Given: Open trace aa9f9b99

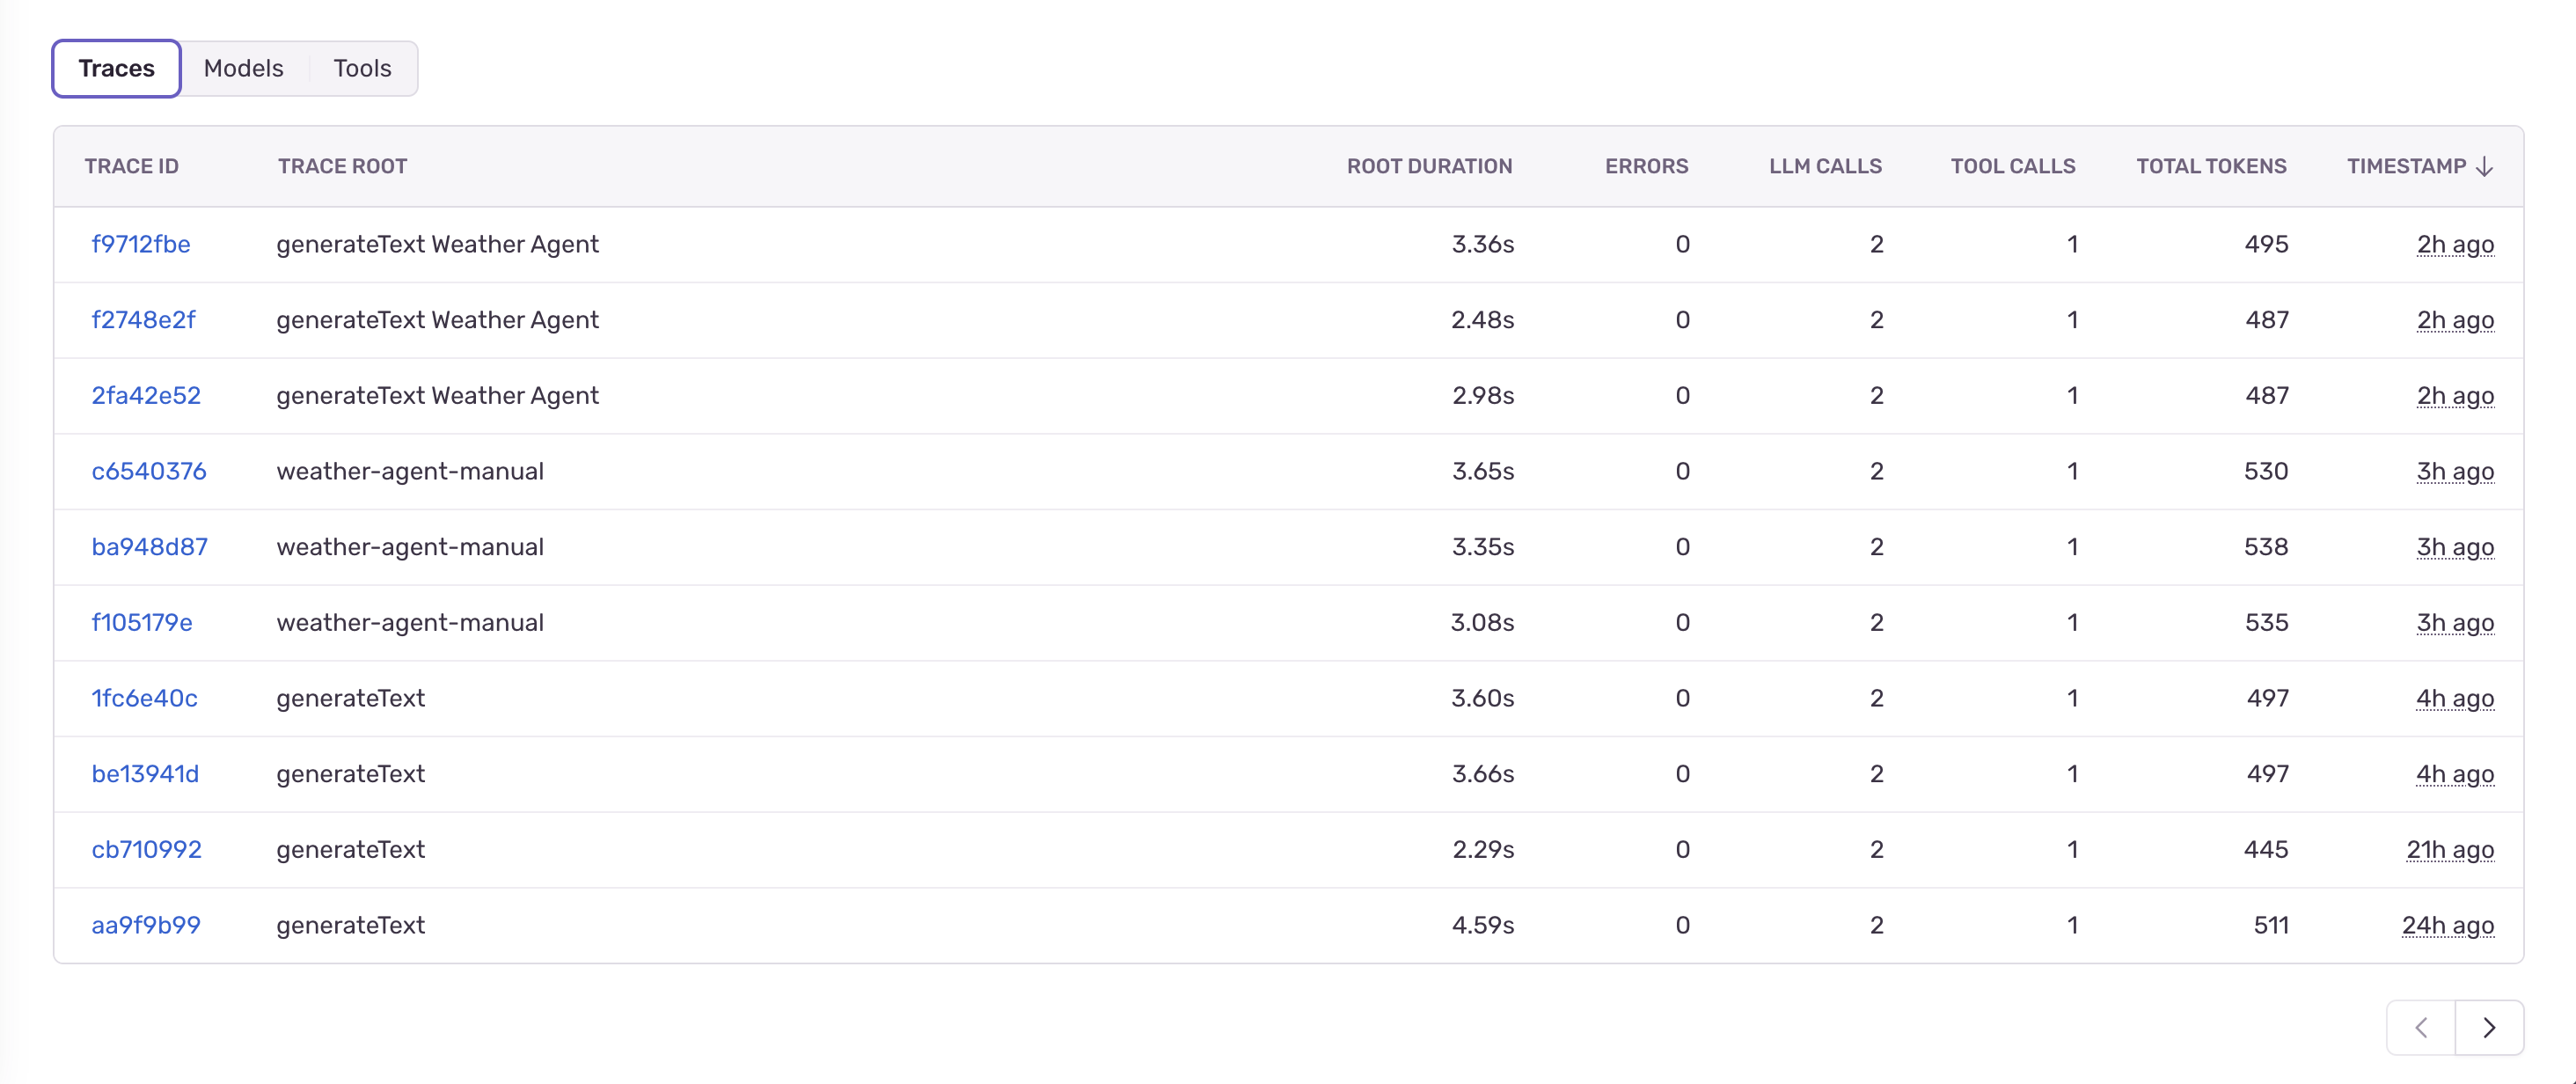Looking at the screenshot, I should (x=146, y=925).
